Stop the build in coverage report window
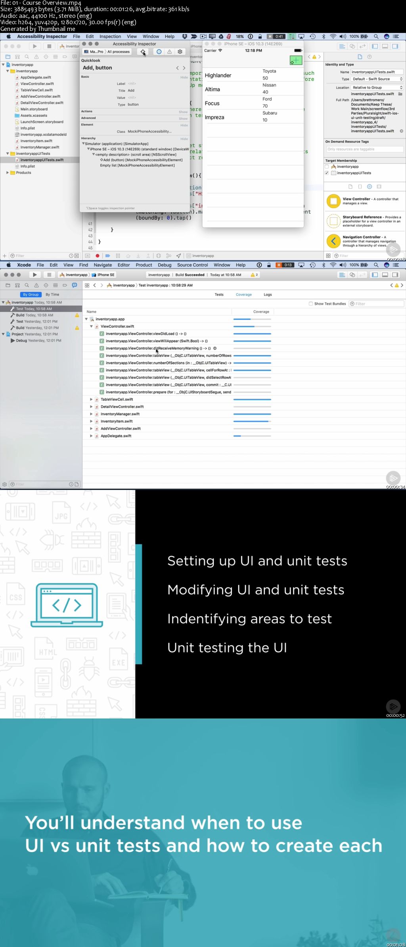Viewport: 406px width, 947px height. [x=49, y=275]
